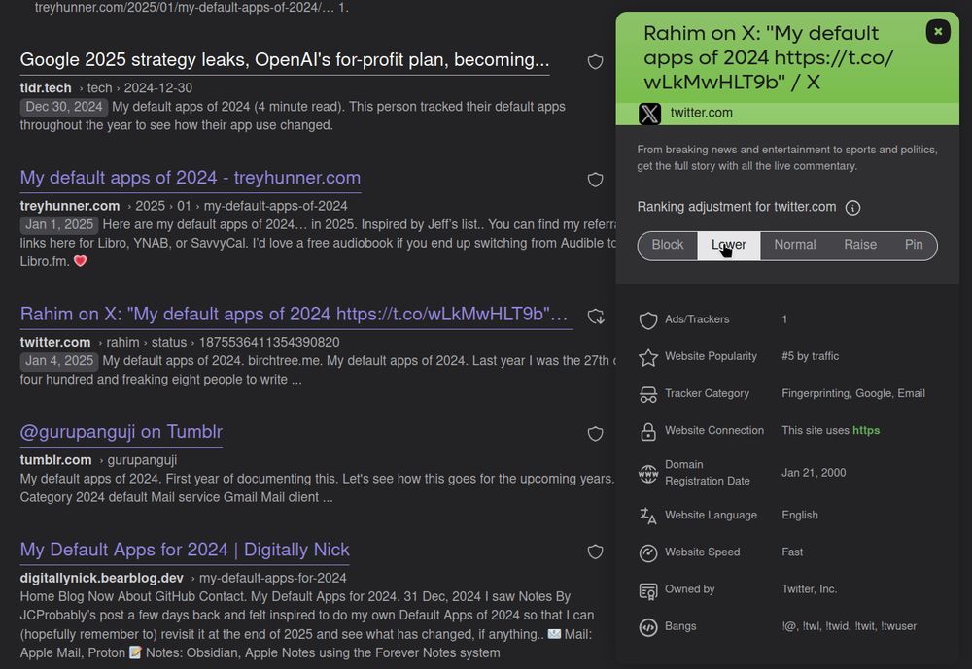Set twitter.com ranking to Raise

(860, 245)
